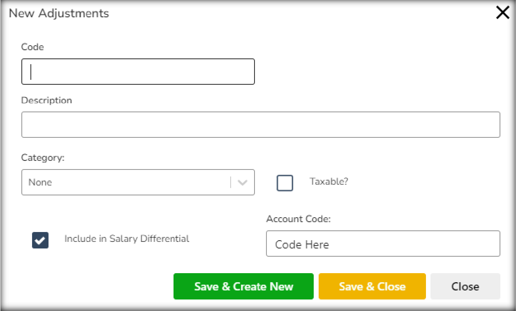Focus the Code input field
This screenshot has height=311, width=516.
[138, 72]
